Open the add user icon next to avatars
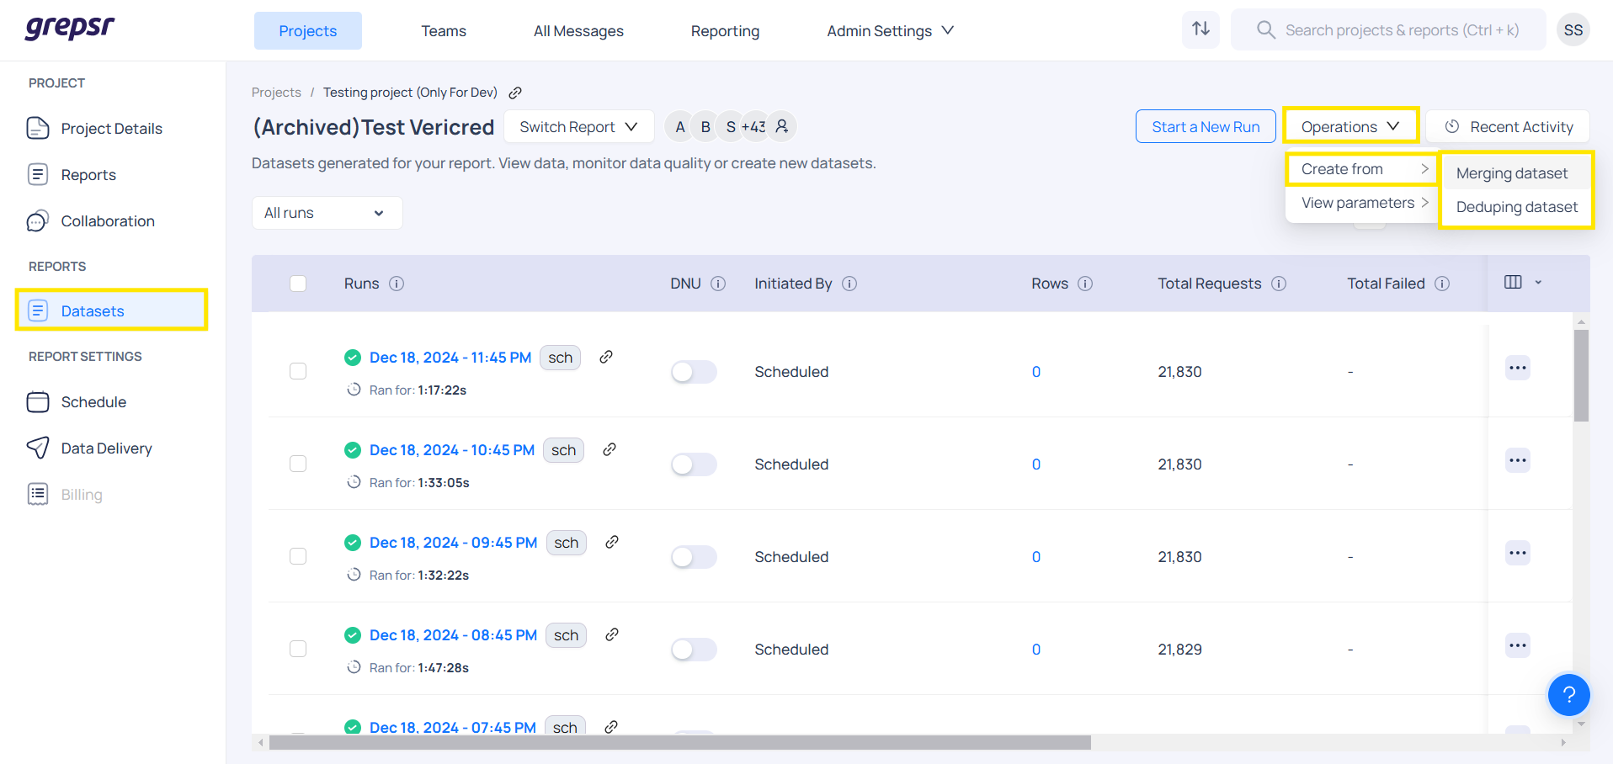Screen dimensions: 1613x764 coord(782,126)
